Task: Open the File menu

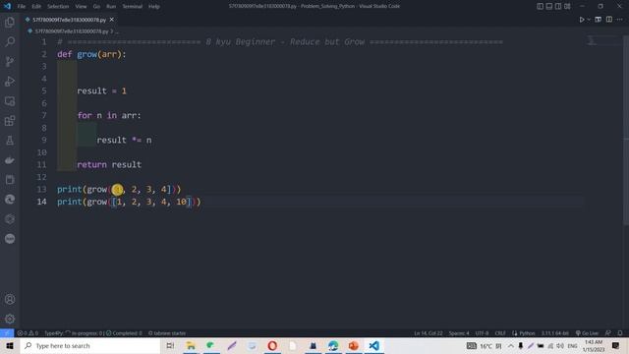Action: [x=22, y=7]
